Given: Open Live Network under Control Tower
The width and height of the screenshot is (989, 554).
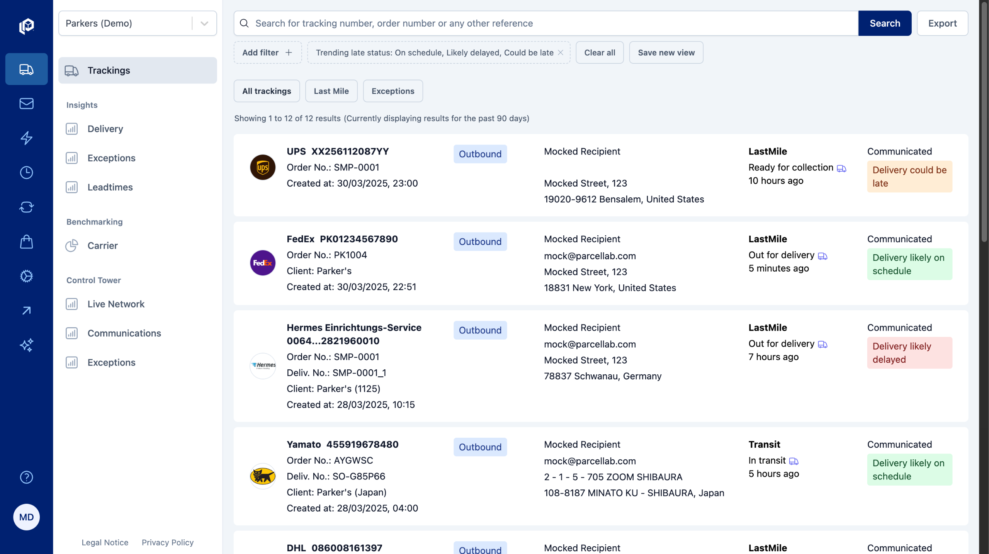Looking at the screenshot, I should pyautogui.click(x=116, y=304).
